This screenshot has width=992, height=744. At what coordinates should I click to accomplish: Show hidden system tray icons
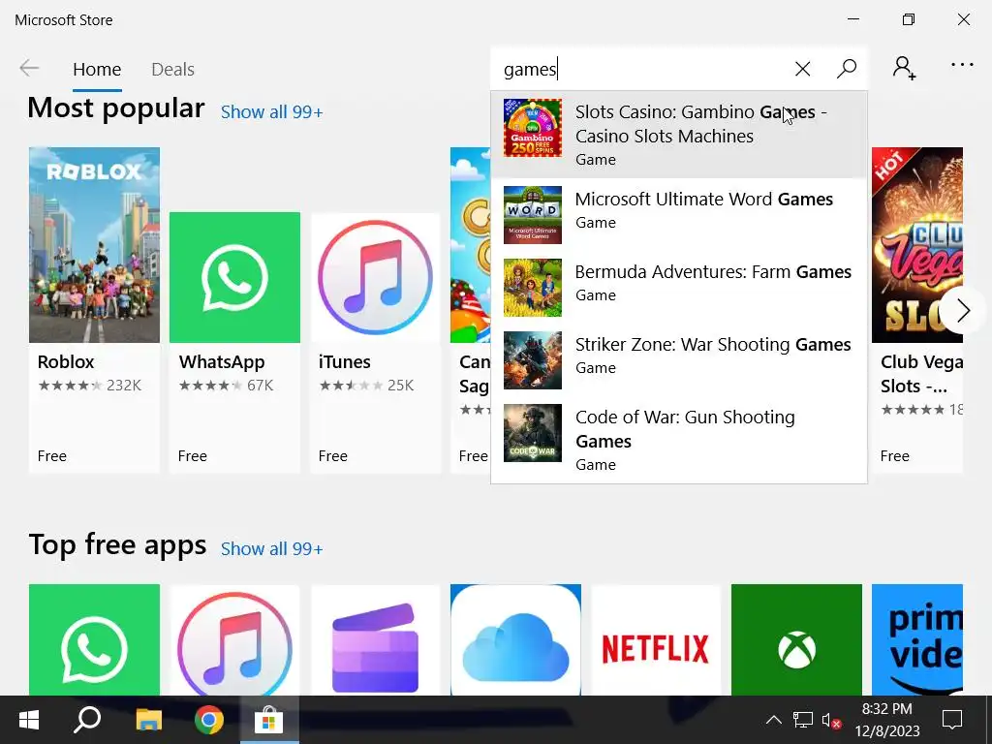[x=773, y=720]
